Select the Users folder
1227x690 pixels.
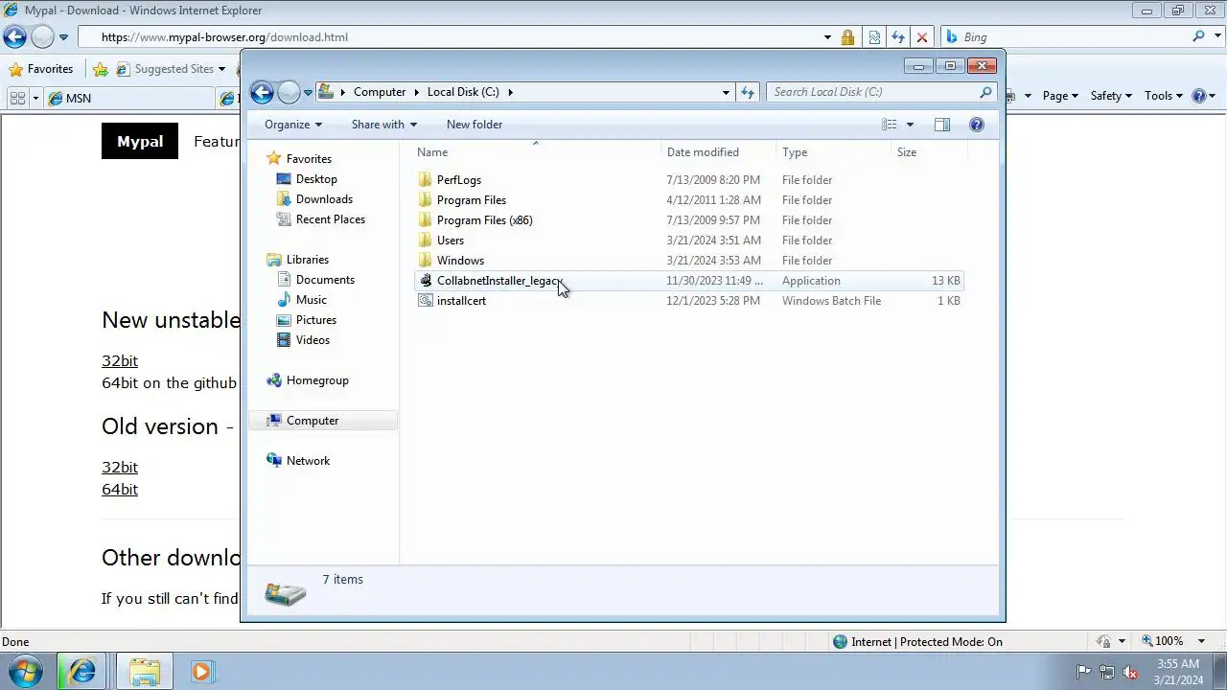coord(450,241)
